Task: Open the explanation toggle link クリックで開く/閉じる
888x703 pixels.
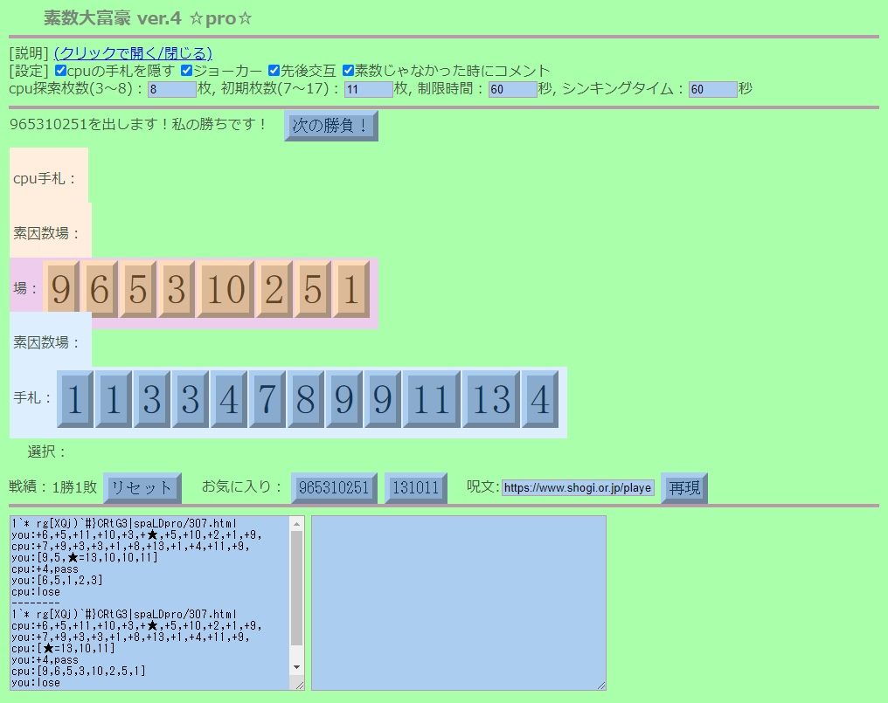Action: click(x=133, y=53)
